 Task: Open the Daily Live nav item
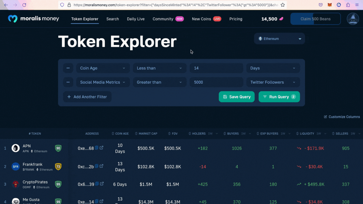pyautogui.click(x=136, y=19)
